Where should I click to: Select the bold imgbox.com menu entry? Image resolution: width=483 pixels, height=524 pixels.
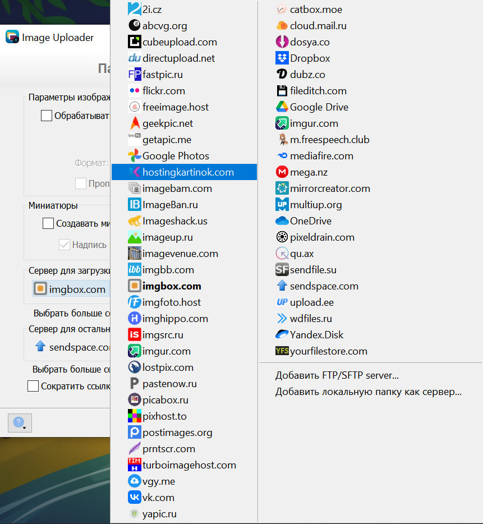[x=184, y=286]
